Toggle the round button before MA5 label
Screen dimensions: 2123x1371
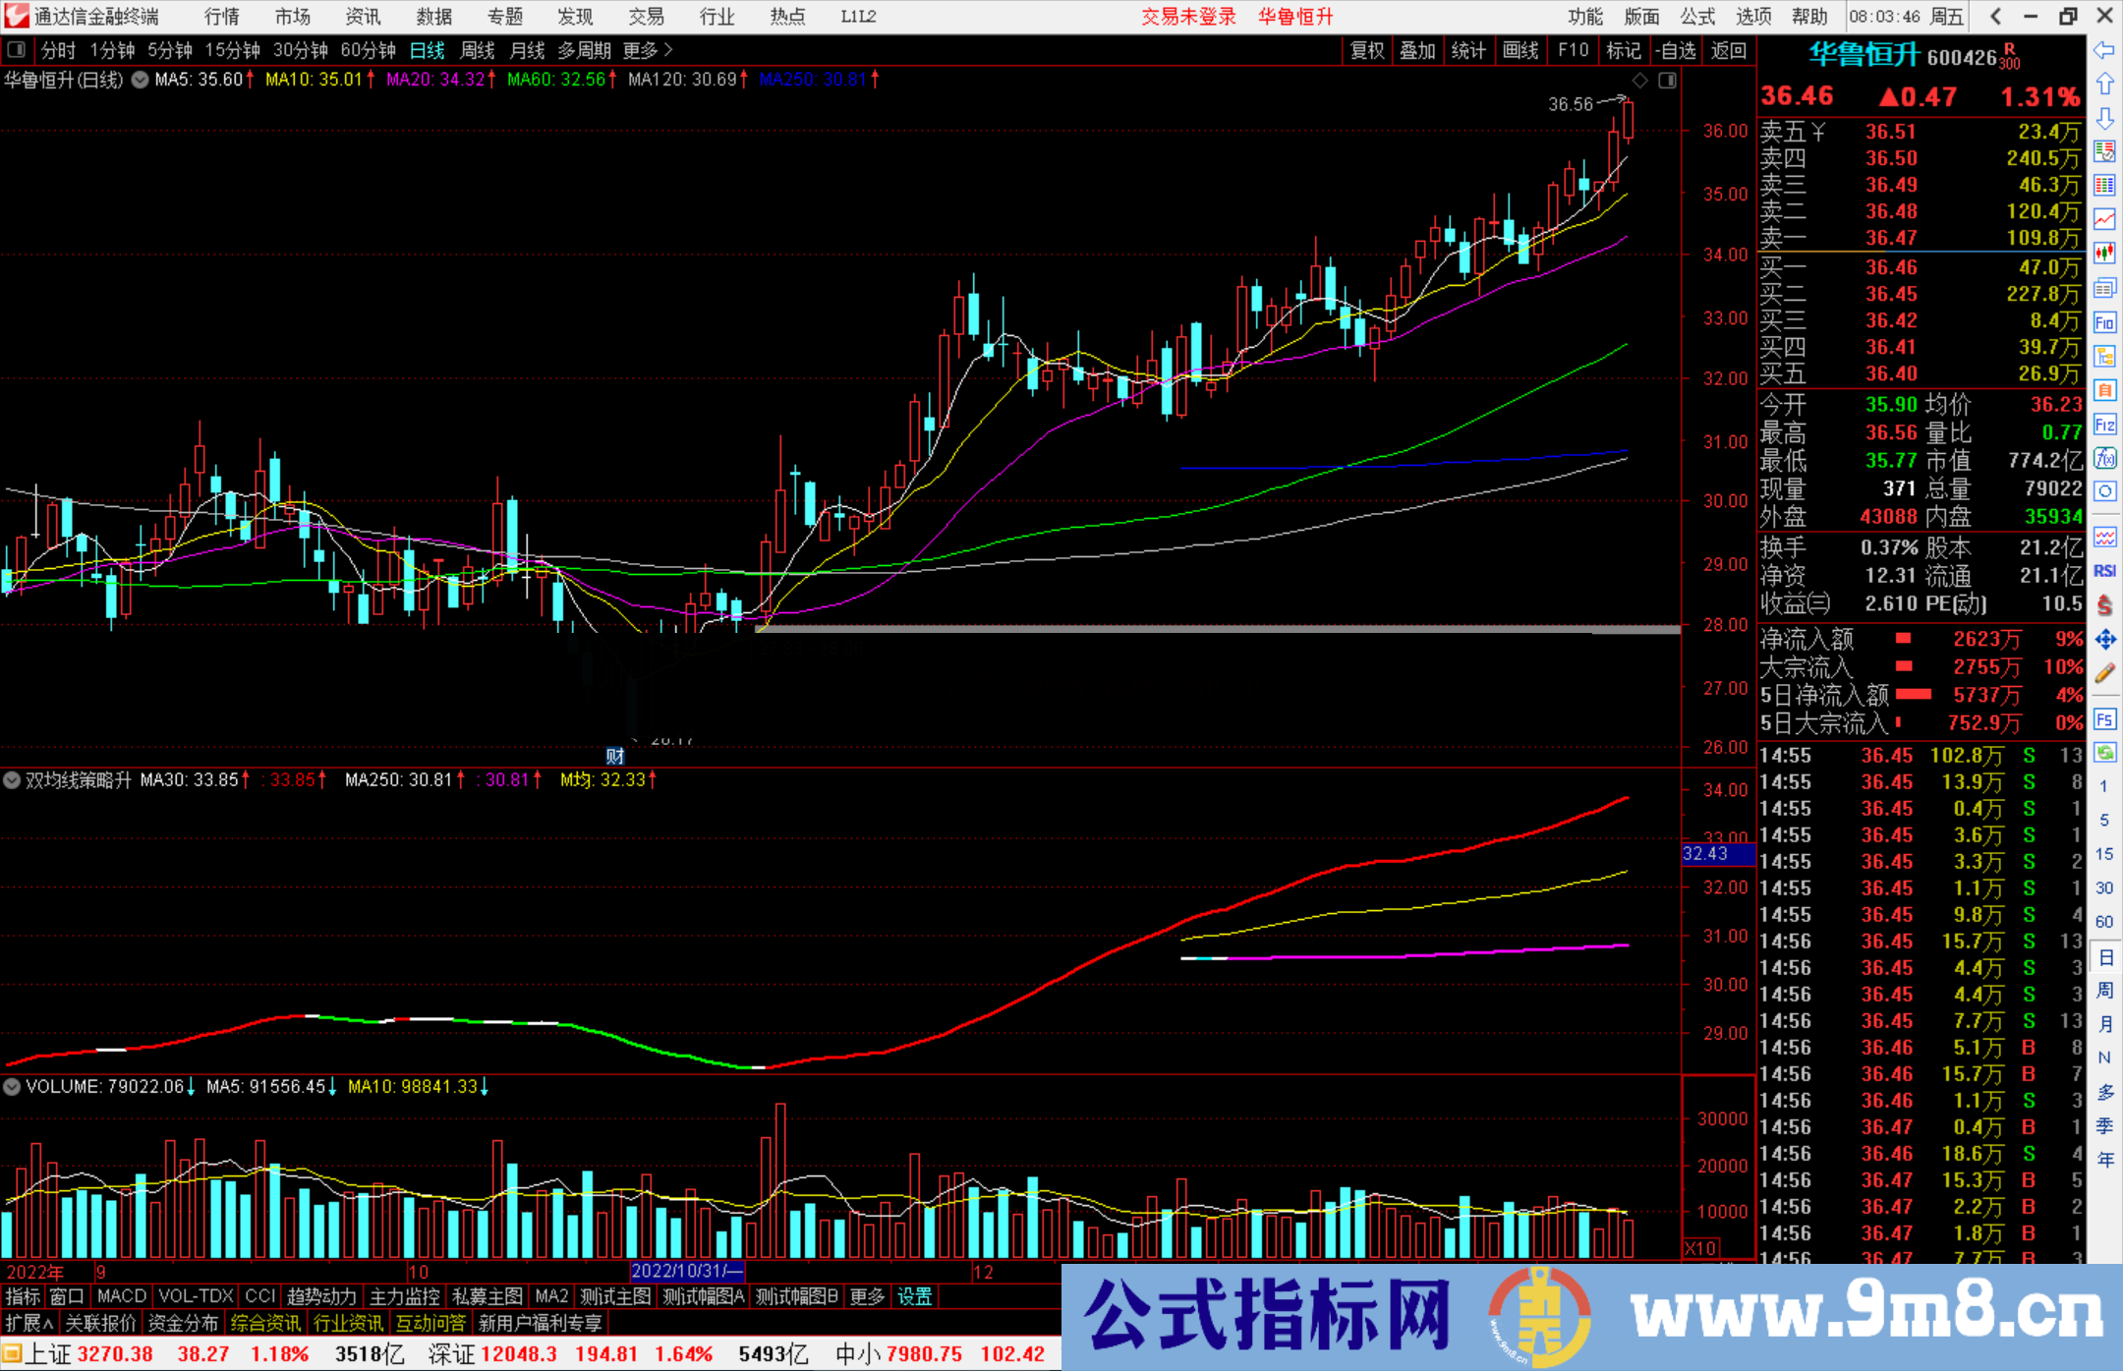pyautogui.click(x=141, y=80)
